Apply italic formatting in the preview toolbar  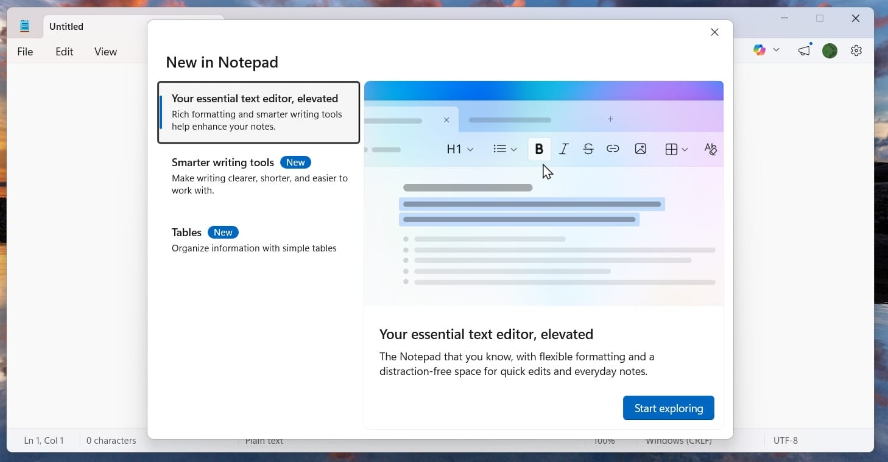pyautogui.click(x=563, y=149)
